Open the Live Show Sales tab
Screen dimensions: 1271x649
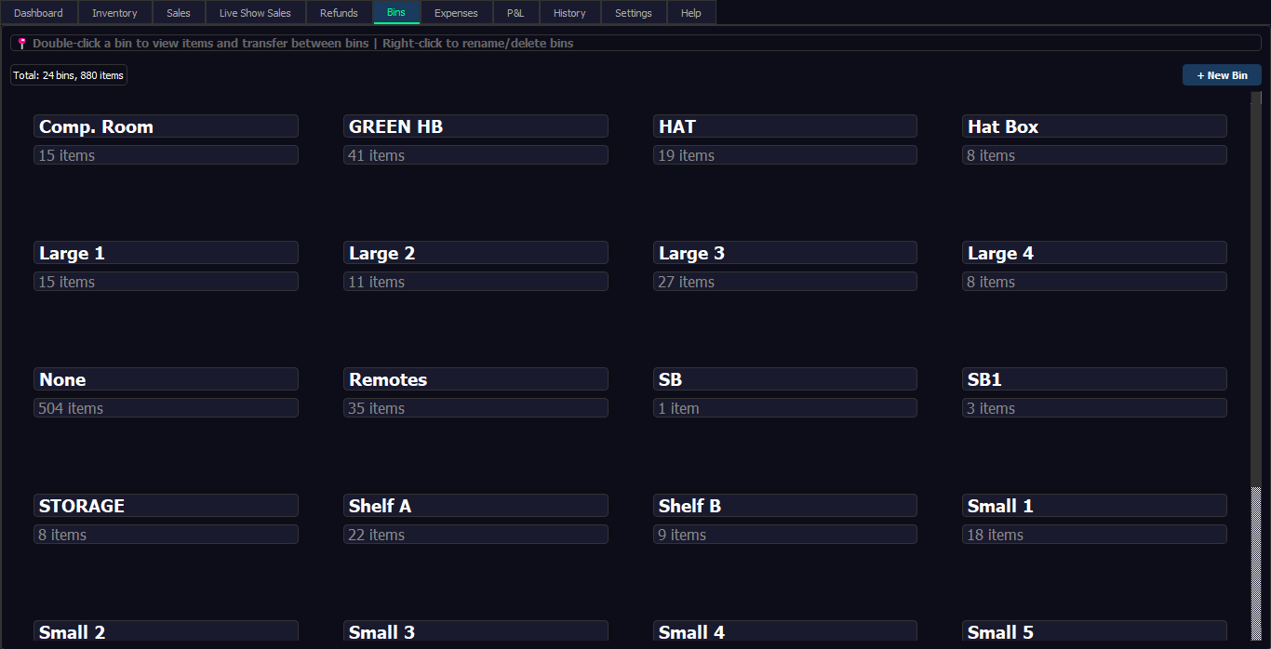pyautogui.click(x=255, y=13)
